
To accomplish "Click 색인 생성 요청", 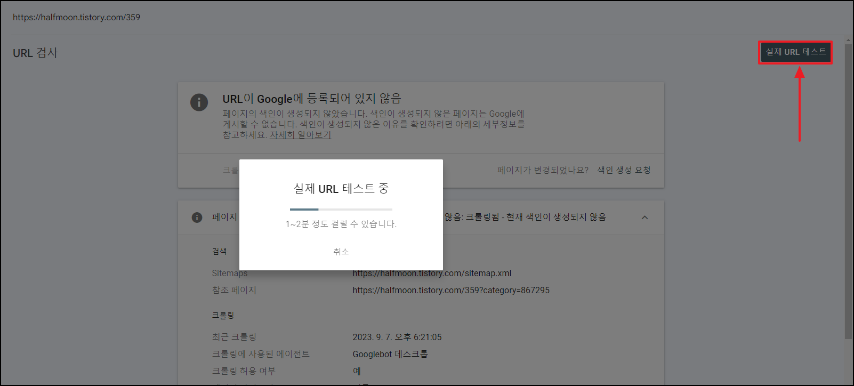I will (624, 170).
